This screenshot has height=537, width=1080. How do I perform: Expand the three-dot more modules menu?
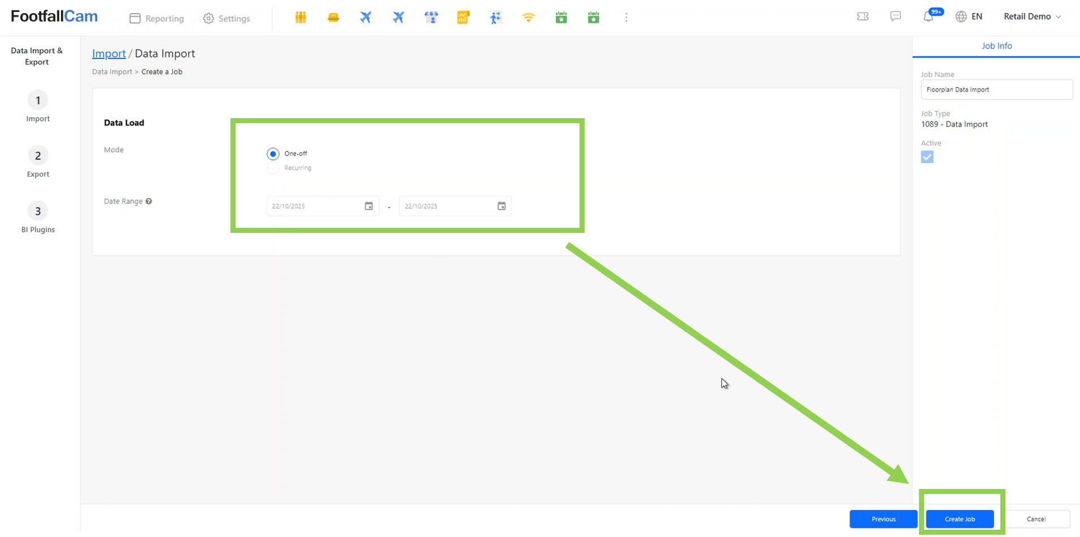[626, 18]
